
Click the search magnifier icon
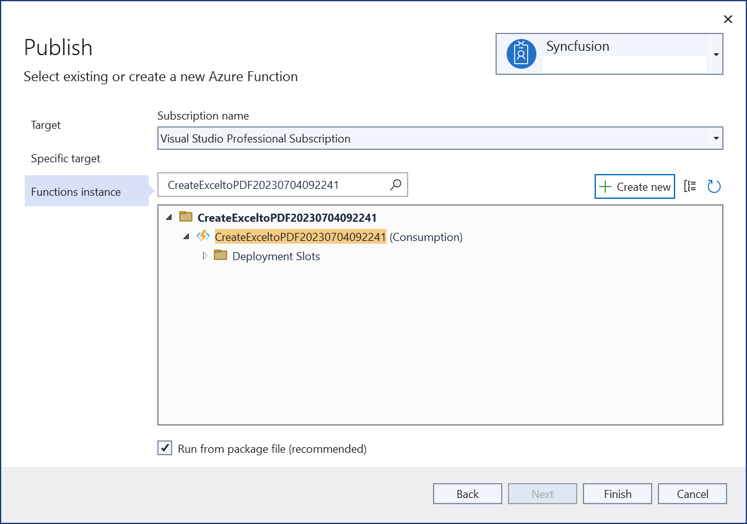pos(395,185)
